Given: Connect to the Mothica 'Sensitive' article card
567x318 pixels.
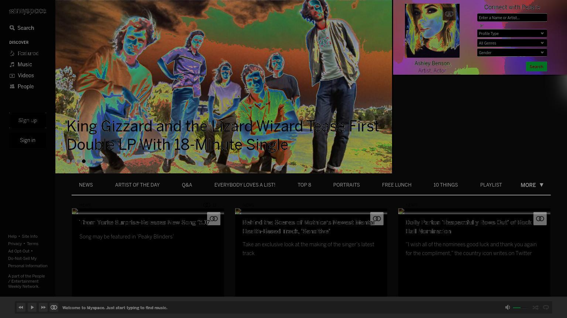Looking at the screenshot, I should point(377,219).
